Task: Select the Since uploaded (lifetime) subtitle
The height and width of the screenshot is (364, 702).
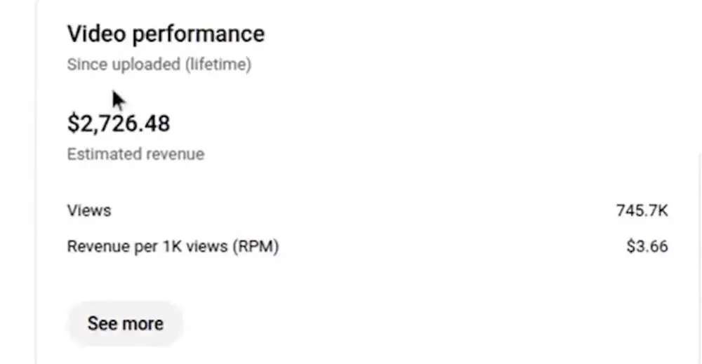Action: click(159, 65)
